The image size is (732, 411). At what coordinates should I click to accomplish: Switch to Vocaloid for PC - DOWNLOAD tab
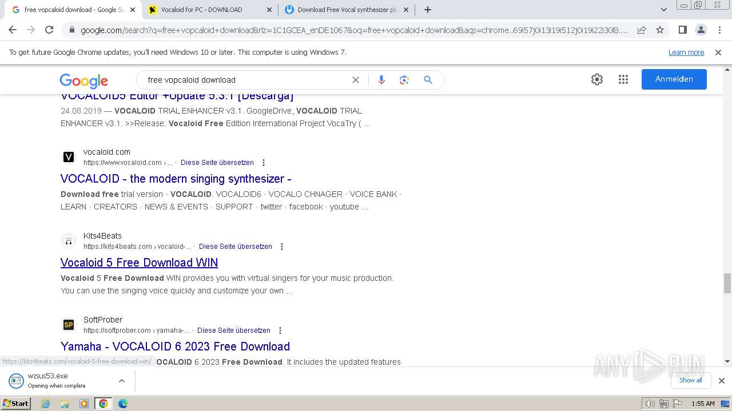(210, 10)
